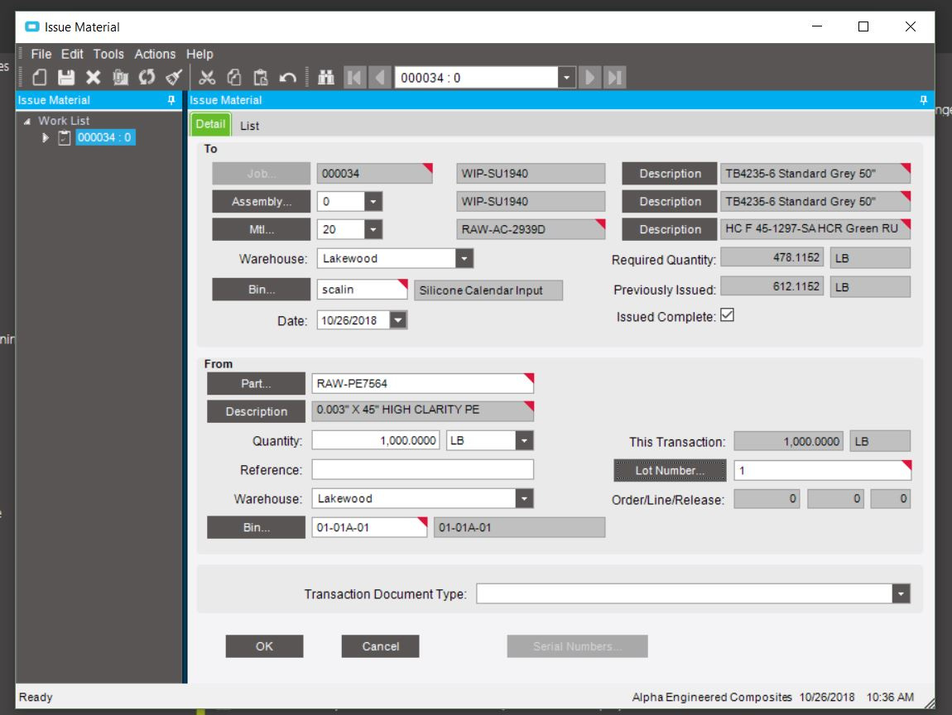Screen dimensions: 952x715
Task: Go to previous record arrow
Action: [x=380, y=78]
